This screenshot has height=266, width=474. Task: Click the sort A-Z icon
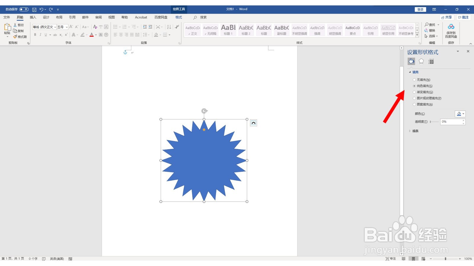[169, 27]
